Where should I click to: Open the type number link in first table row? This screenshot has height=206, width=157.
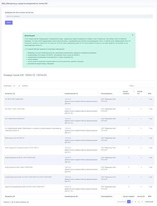68,99
